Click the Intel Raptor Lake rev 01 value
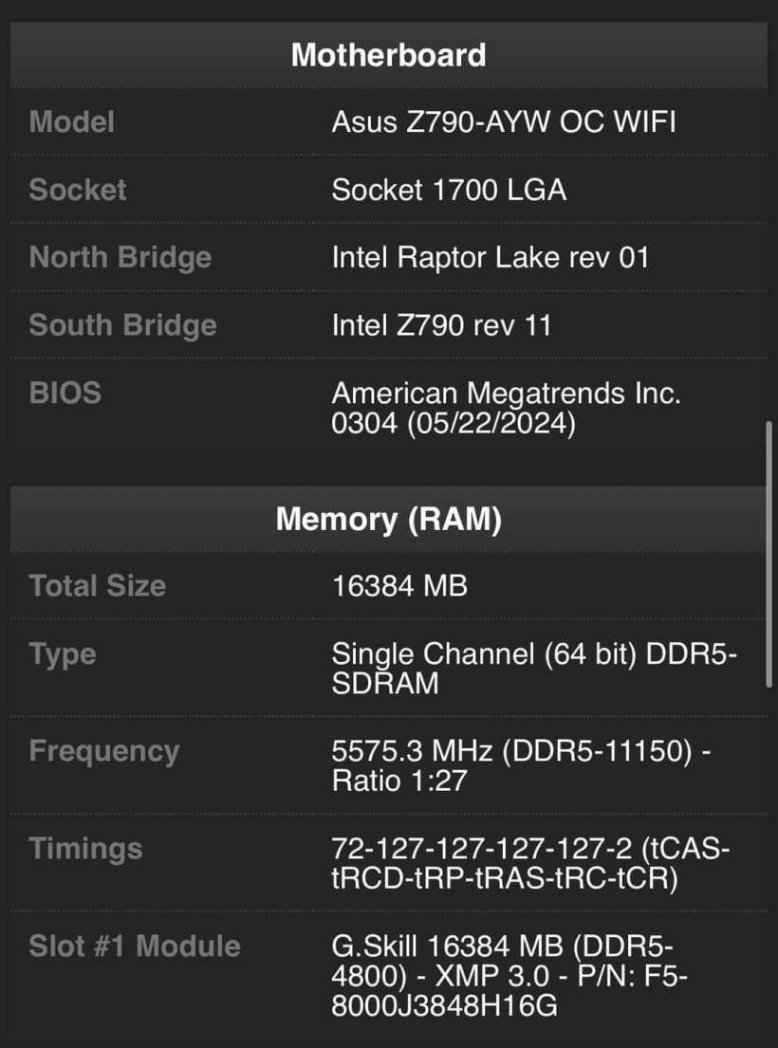Screen dimensions: 778x1048 click(x=490, y=257)
